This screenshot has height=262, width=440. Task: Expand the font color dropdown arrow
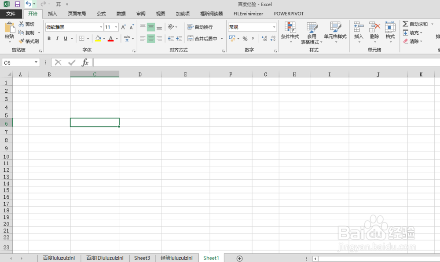(117, 39)
